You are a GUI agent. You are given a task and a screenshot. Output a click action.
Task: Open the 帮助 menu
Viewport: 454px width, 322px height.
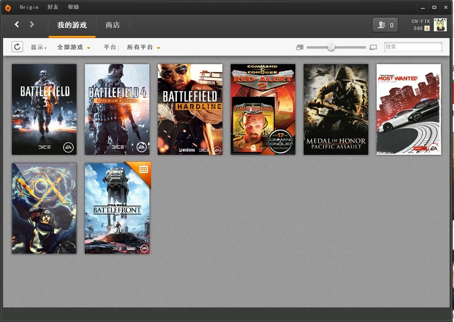pos(73,7)
